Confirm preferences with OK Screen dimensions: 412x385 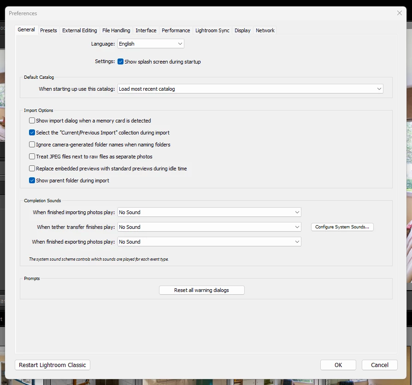pyautogui.click(x=338, y=365)
